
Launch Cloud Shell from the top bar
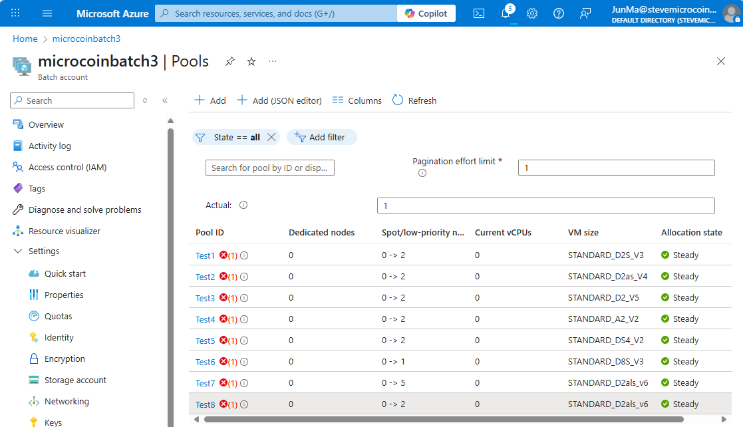point(479,13)
